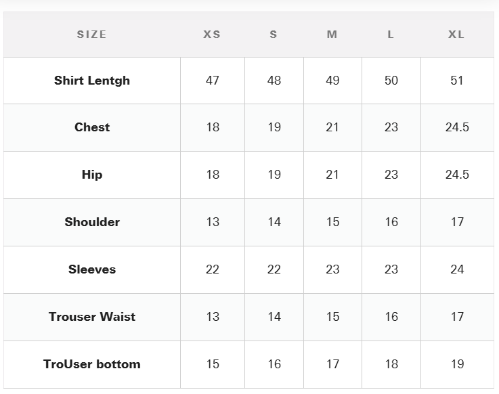Select the XL size column header

pos(456,35)
